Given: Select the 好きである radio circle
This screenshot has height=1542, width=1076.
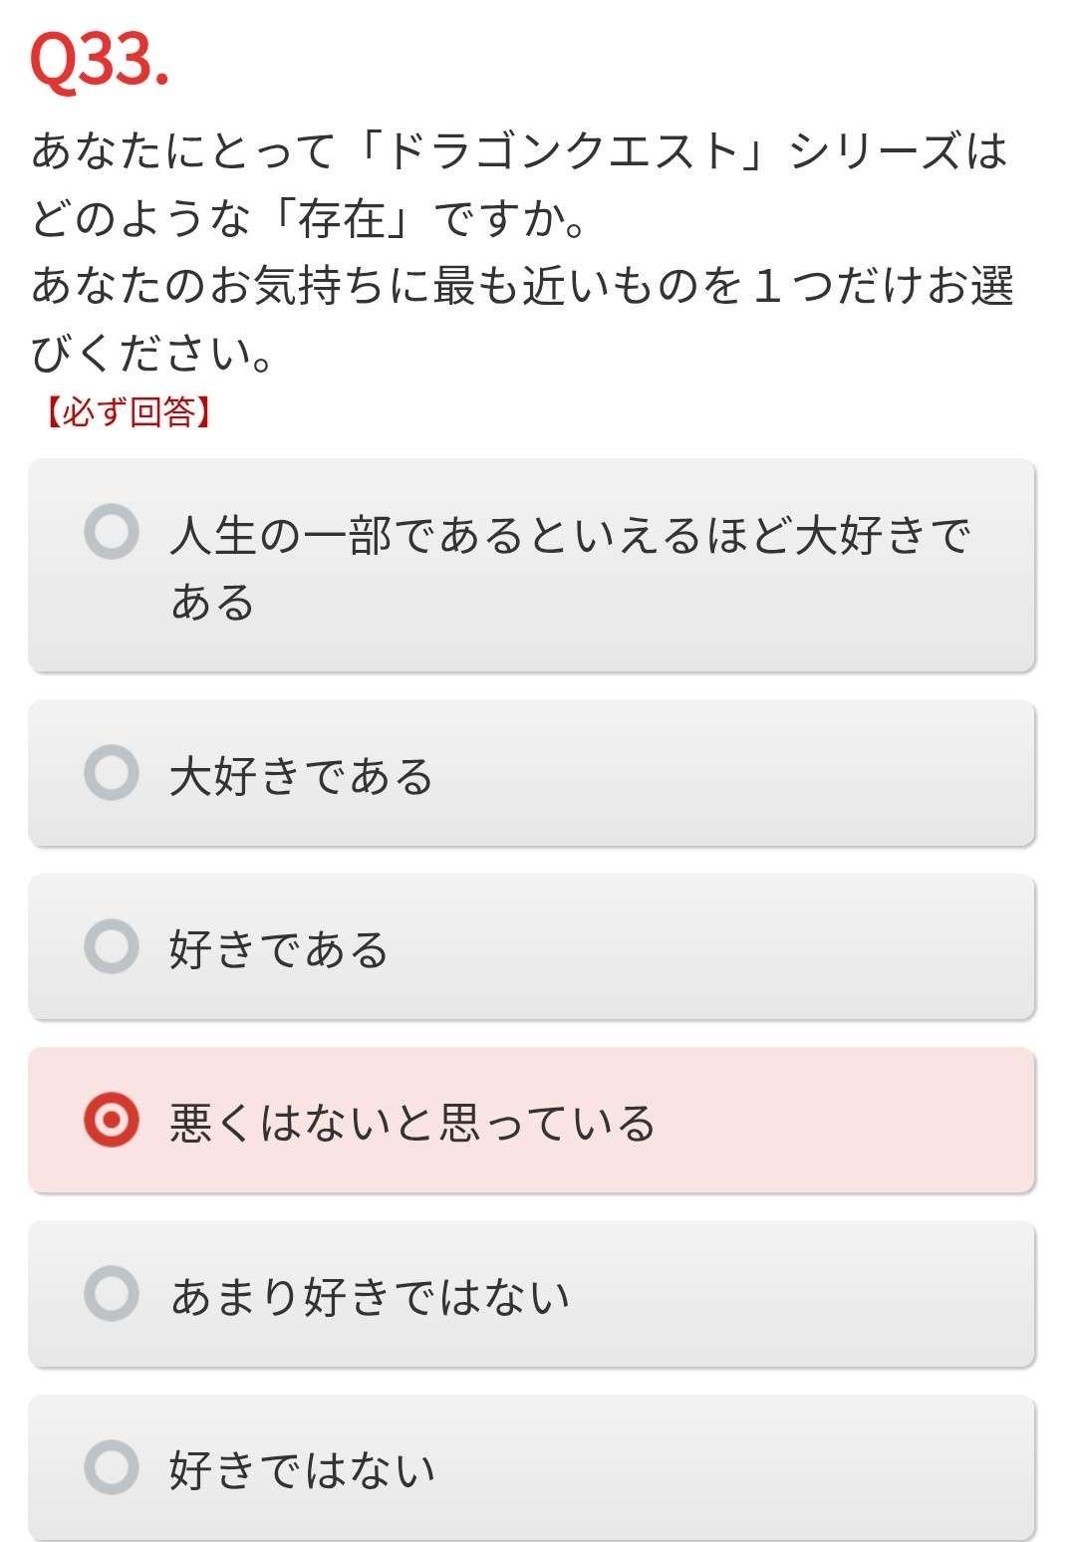Looking at the screenshot, I should coord(112,946).
